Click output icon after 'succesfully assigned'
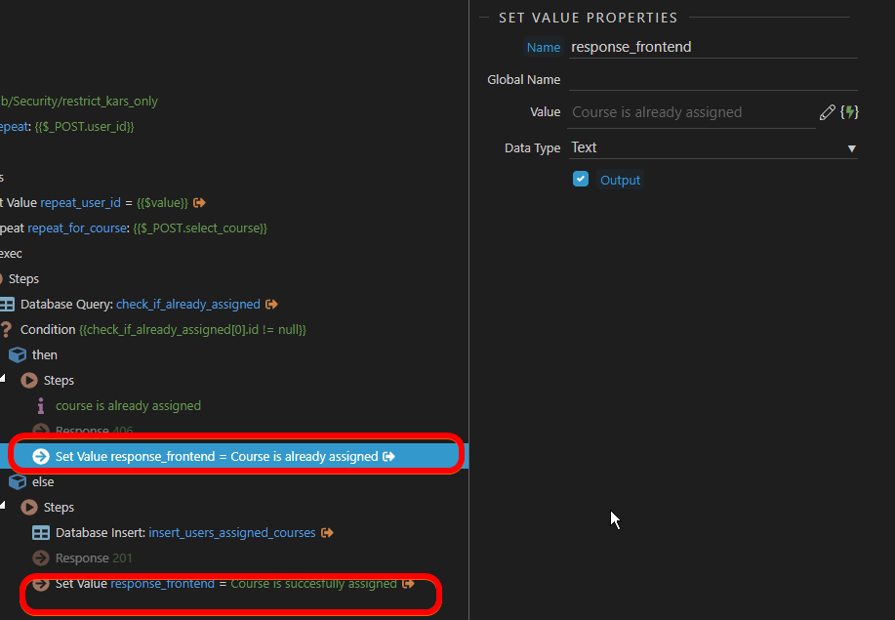Viewport: 895px width, 620px height. tap(408, 584)
